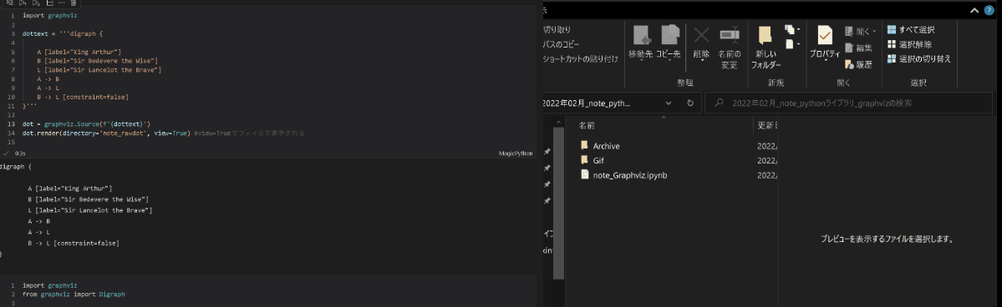Viewport: 1002px width, 307px height.
Task: Click 選択の切り替え (Invert selection) in ribbon
Action: [x=919, y=58]
